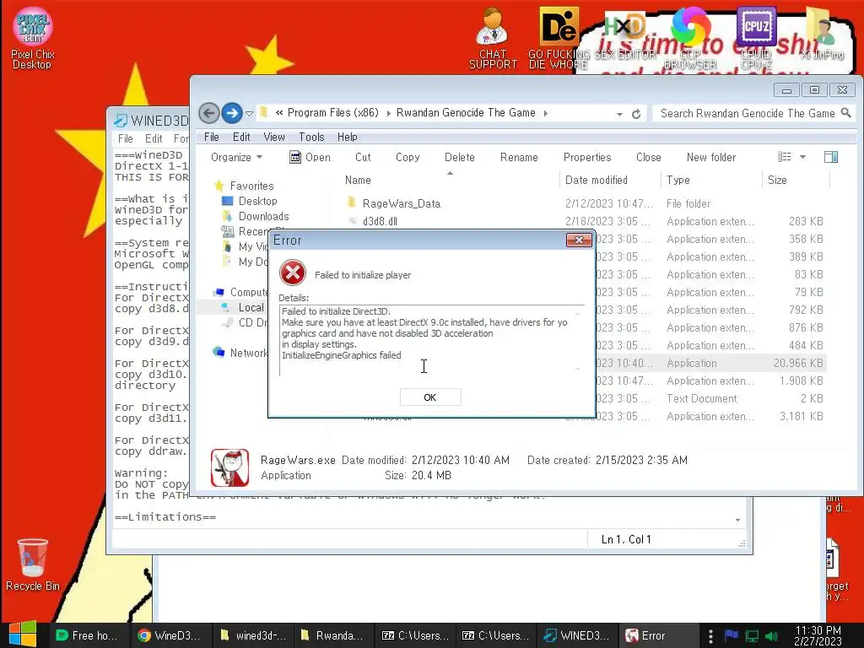
Task: Select the d3d8.dll file
Action: [x=380, y=222]
